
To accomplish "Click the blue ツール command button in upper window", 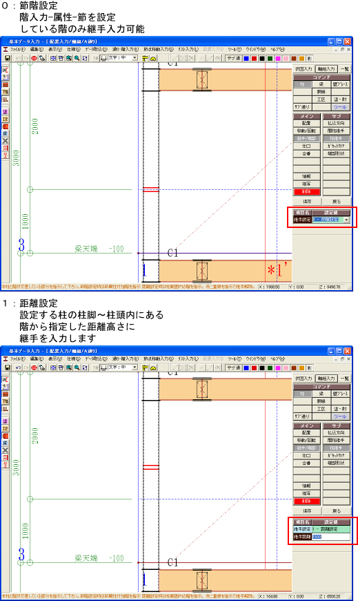I will tap(340, 107).
